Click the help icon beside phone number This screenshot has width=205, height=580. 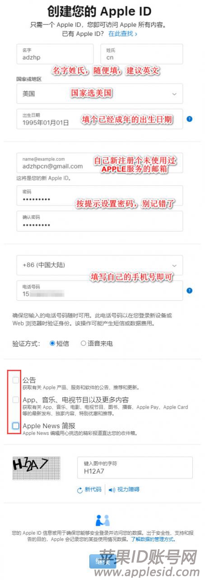pyautogui.click(x=189, y=290)
